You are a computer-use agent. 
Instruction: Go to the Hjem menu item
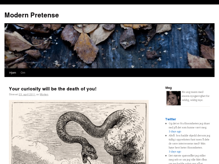point(13,73)
